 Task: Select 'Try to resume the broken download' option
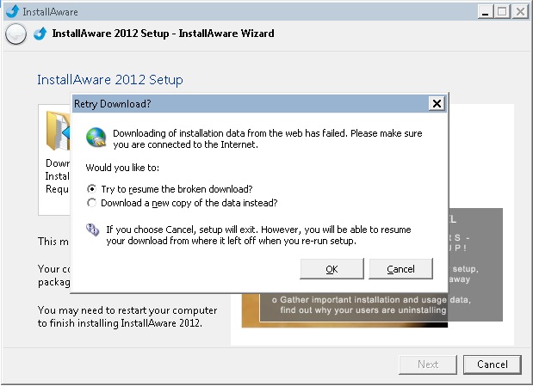pyautogui.click(x=170, y=189)
